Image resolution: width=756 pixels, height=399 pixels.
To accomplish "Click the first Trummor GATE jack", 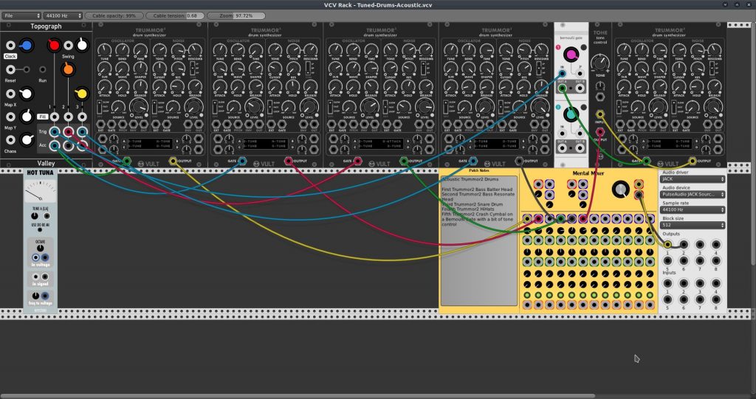I will point(127,161).
